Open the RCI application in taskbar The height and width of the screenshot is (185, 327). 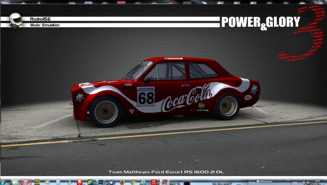point(37,182)
